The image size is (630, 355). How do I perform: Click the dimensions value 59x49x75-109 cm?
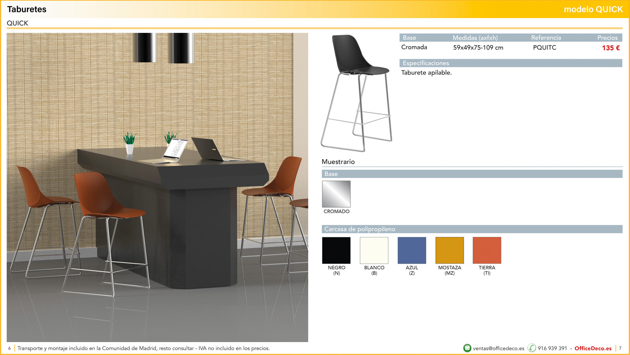[x=478, y=47]
